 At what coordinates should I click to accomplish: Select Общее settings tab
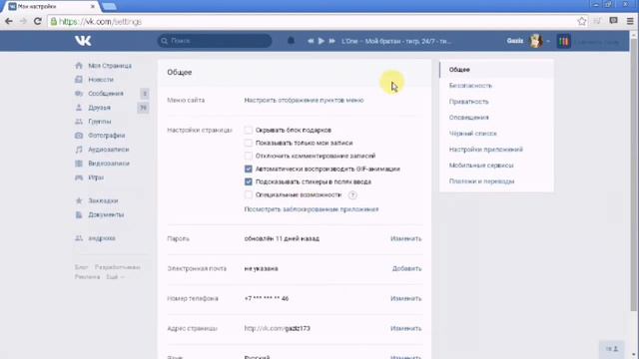(x=496, y=70)
